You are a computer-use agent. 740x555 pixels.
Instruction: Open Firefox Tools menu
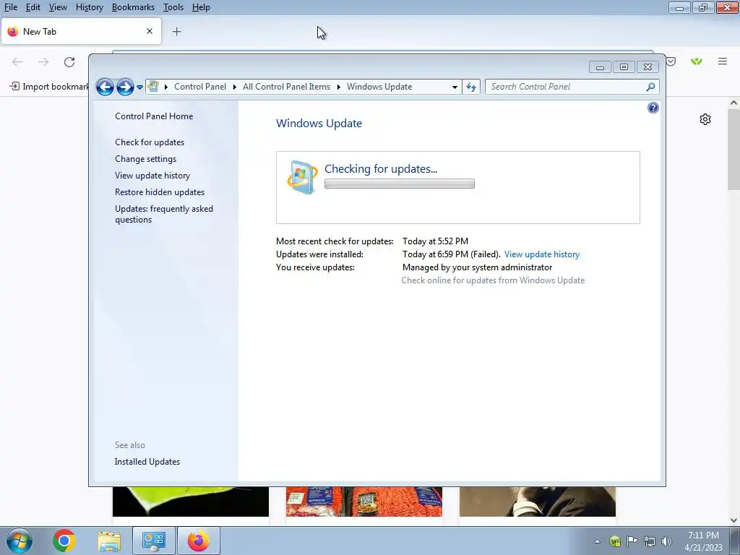click(173, 7)
